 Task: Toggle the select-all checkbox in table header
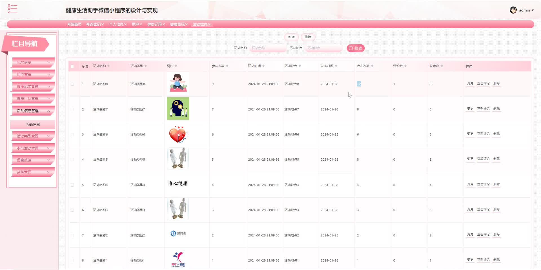tap(72, 67)
